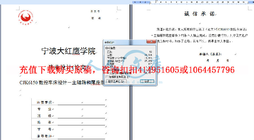This screenshot has width=254, height=140.
Task: Click the blank field beside 姓名
Action: 81,123
